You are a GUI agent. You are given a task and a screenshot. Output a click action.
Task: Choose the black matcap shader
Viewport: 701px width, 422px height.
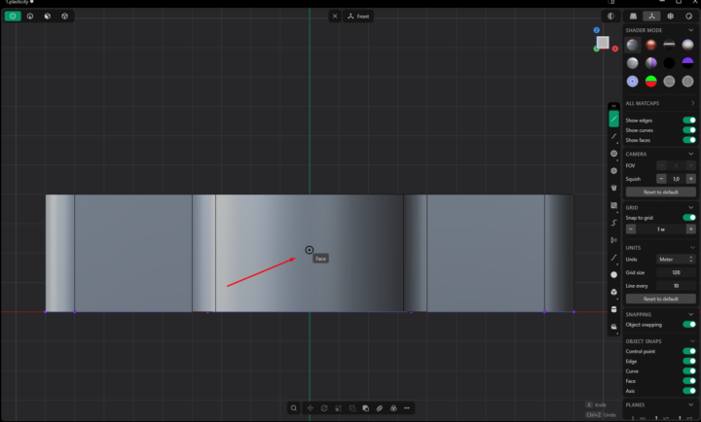pyautogui.click(x=669, y=63)
